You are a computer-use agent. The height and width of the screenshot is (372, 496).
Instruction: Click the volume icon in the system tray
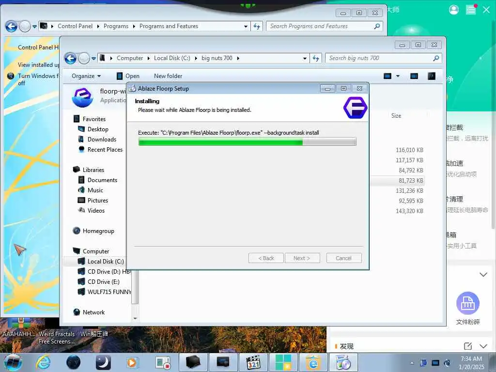(x=447, y=363)
